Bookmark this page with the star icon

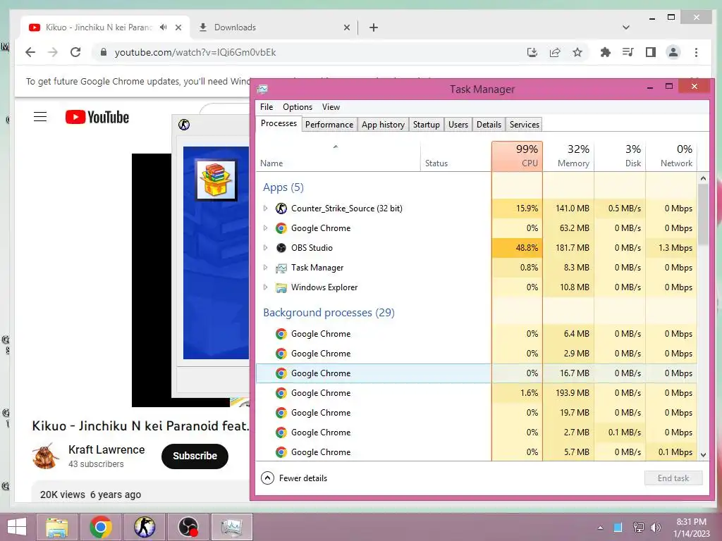click(577, 52)
